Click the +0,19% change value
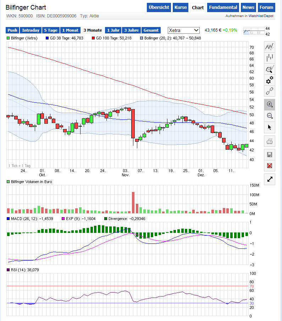 pyautogui.click(x=230, y=30)
